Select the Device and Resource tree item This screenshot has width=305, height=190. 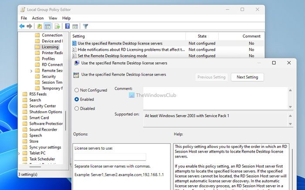(x=52, y=41)
